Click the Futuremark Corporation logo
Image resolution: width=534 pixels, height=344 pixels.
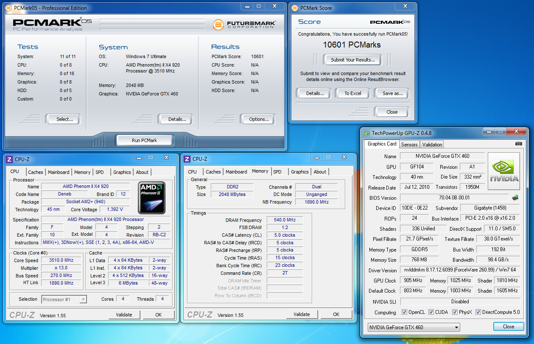point(244,25)
